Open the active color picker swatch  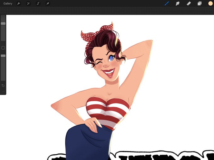click(211, 3)
